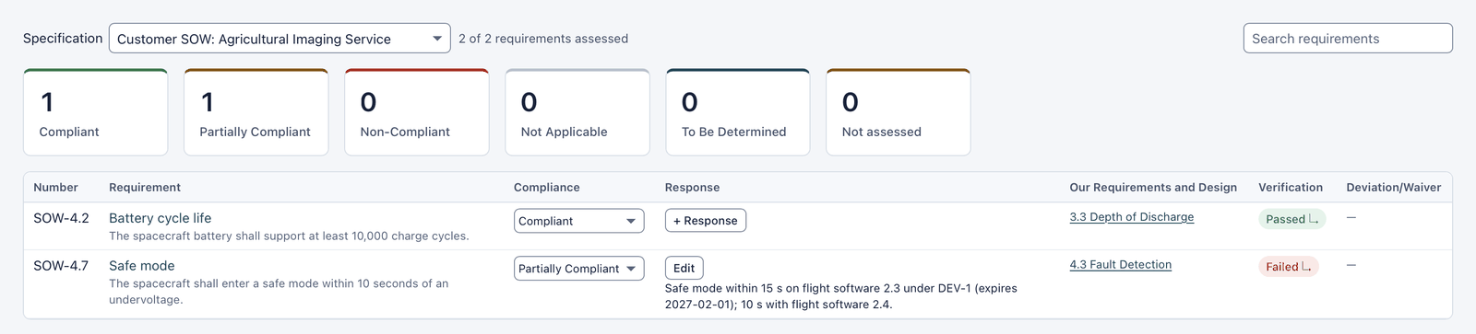Click the 10,000 charge cycles description
The image size is (1476, 334).
[x=289, y=236]
